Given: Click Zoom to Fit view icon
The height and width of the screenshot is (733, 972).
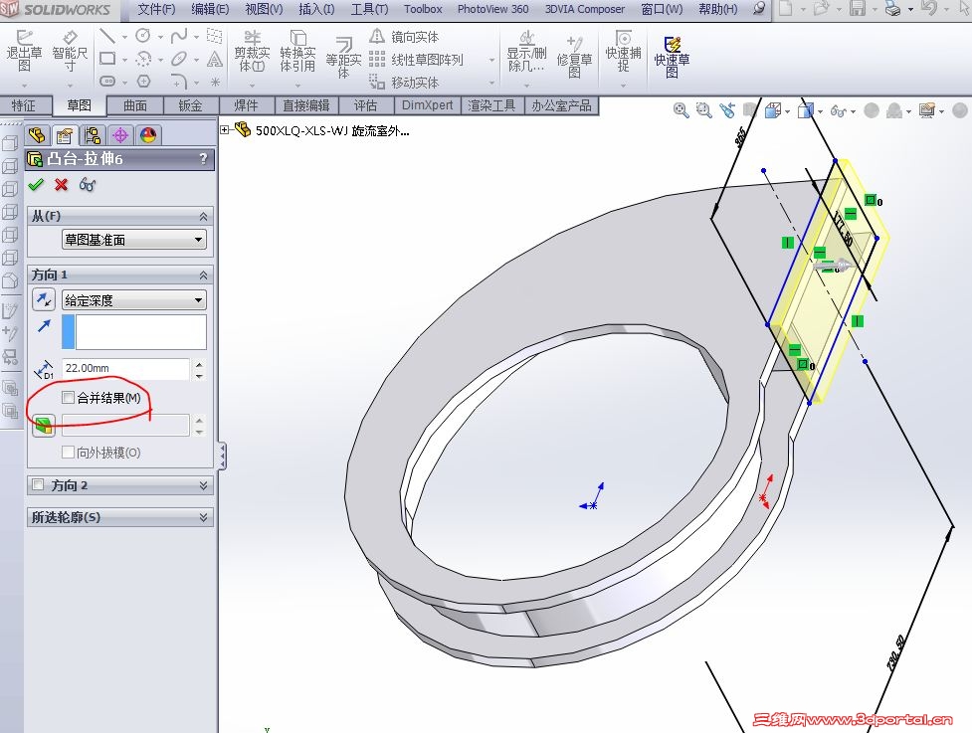Looking at the screenshot, I should (x=680, y=111).
